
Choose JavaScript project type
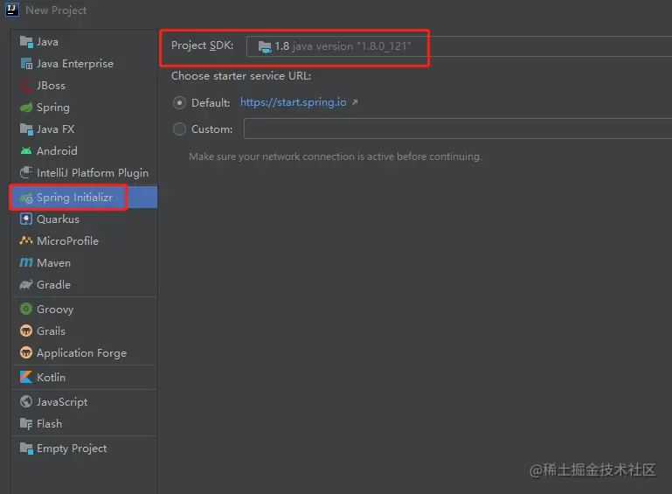[x=84, y=401]
